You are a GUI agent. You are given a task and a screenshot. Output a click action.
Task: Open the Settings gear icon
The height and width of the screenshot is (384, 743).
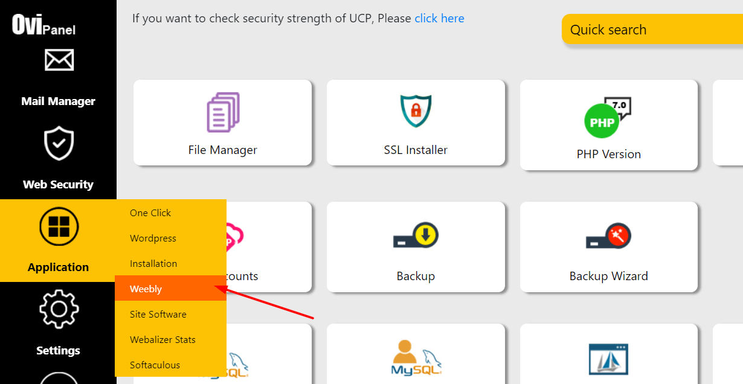coord(59,309)
